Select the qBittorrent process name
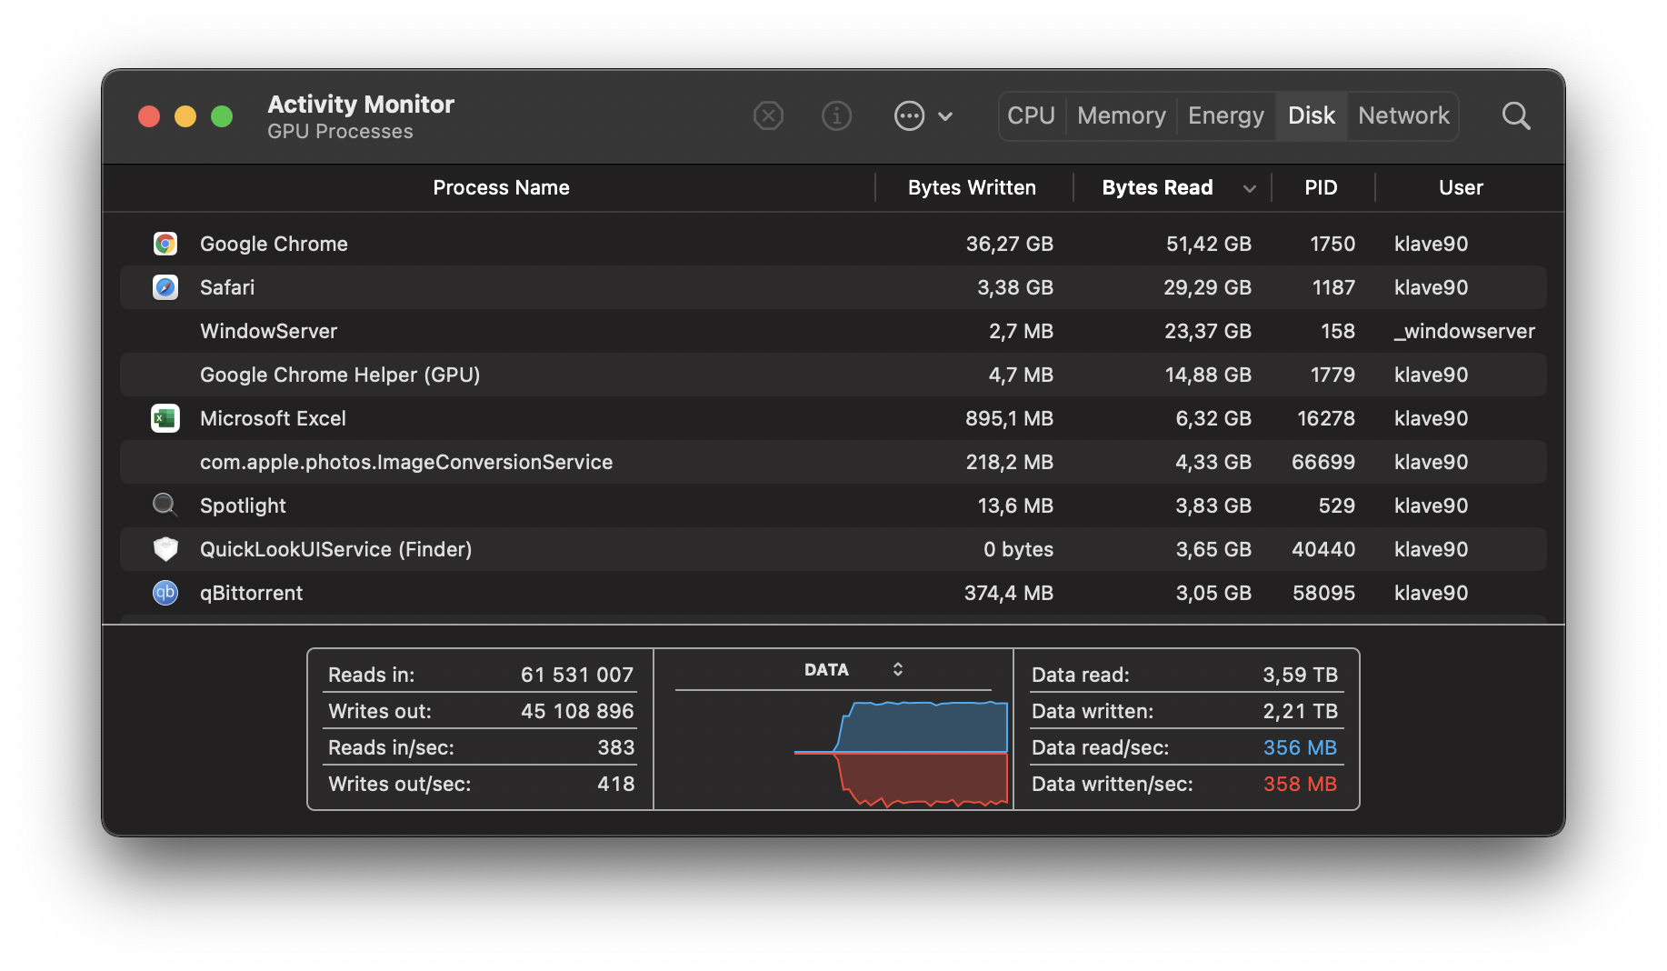Image resolution: width=1667 pixels, height=971 pixels. (x=251, y=593)
